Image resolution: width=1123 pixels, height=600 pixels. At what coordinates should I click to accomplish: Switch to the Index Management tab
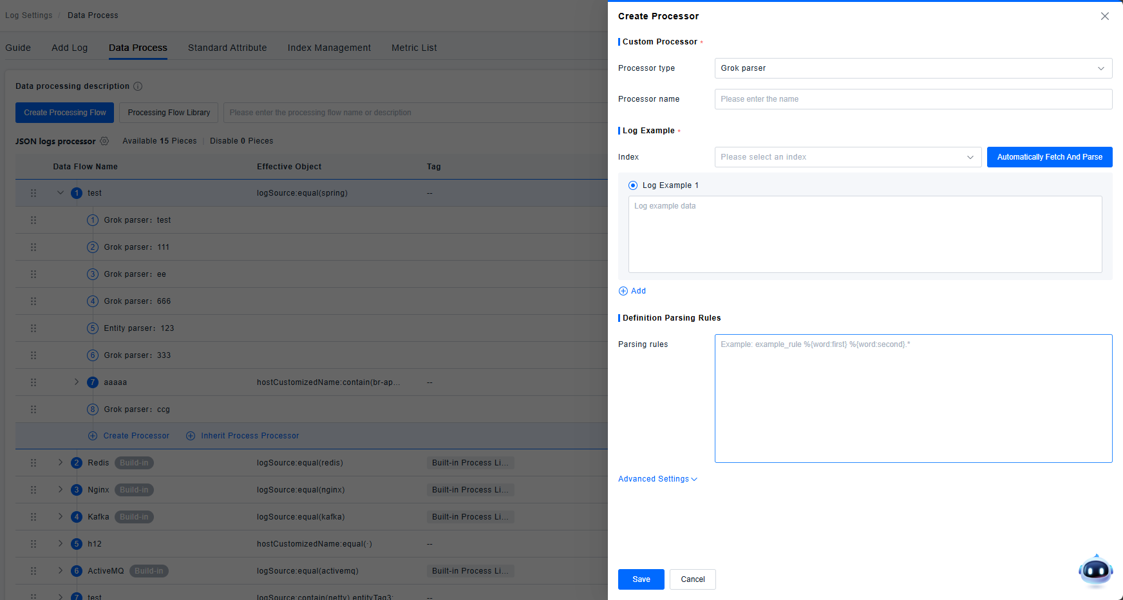click(329, 48)
